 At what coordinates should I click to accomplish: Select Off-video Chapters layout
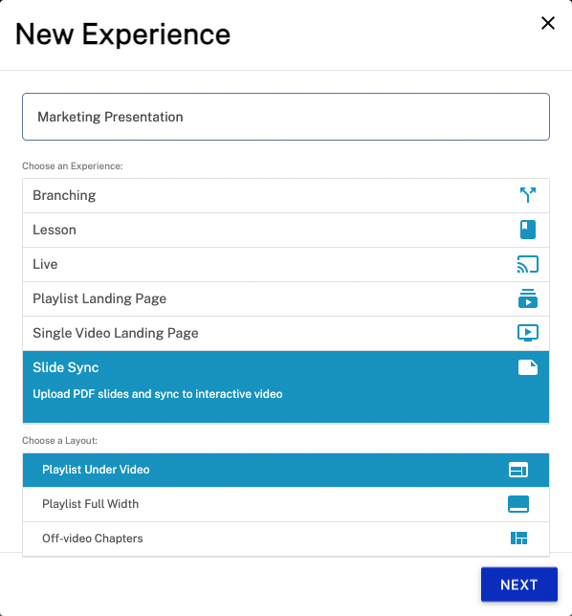(x=286, y=539)
